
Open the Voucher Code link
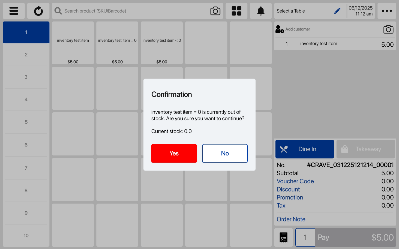point(295,181)
